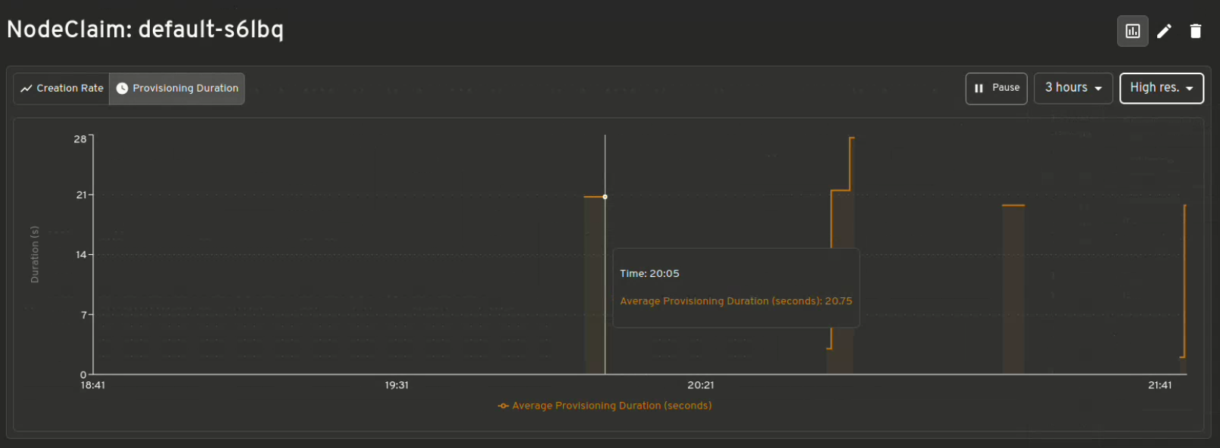The height and width of the screenshot is (448, 1220).
Task: Click the top of the spike near 28 seconds
Action: pos(851,138)
